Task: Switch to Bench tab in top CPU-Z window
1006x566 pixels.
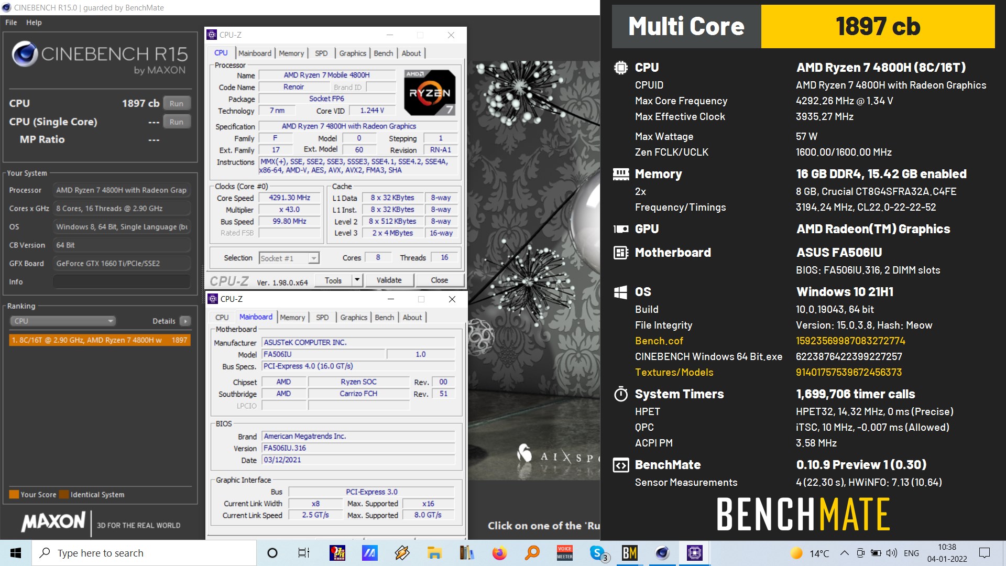Action: click(384, 53)
